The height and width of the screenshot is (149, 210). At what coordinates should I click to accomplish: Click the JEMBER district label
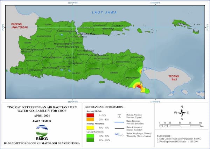(114, 73)
